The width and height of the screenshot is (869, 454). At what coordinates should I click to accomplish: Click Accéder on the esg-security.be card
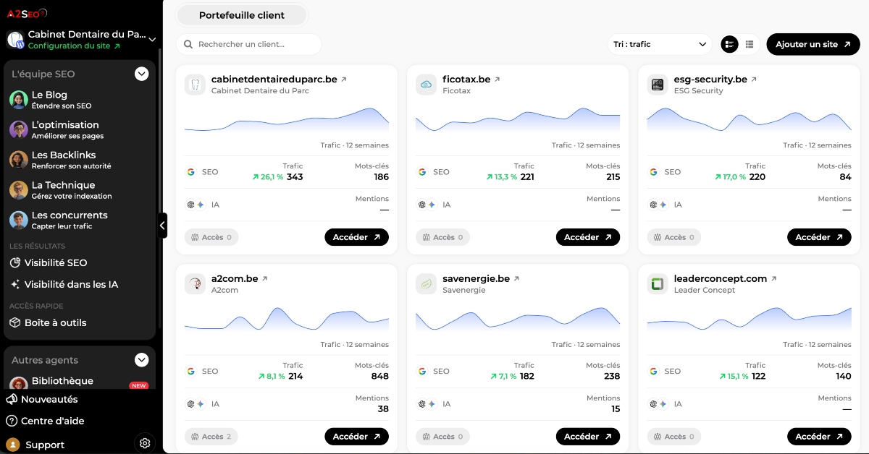[819, 237]
